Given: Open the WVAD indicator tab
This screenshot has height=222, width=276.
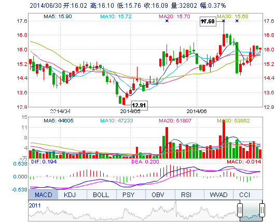Looking at the screenshot, I should (x=218, y=195).
